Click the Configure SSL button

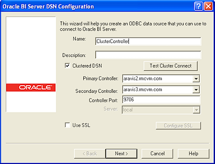coord(178,125)
